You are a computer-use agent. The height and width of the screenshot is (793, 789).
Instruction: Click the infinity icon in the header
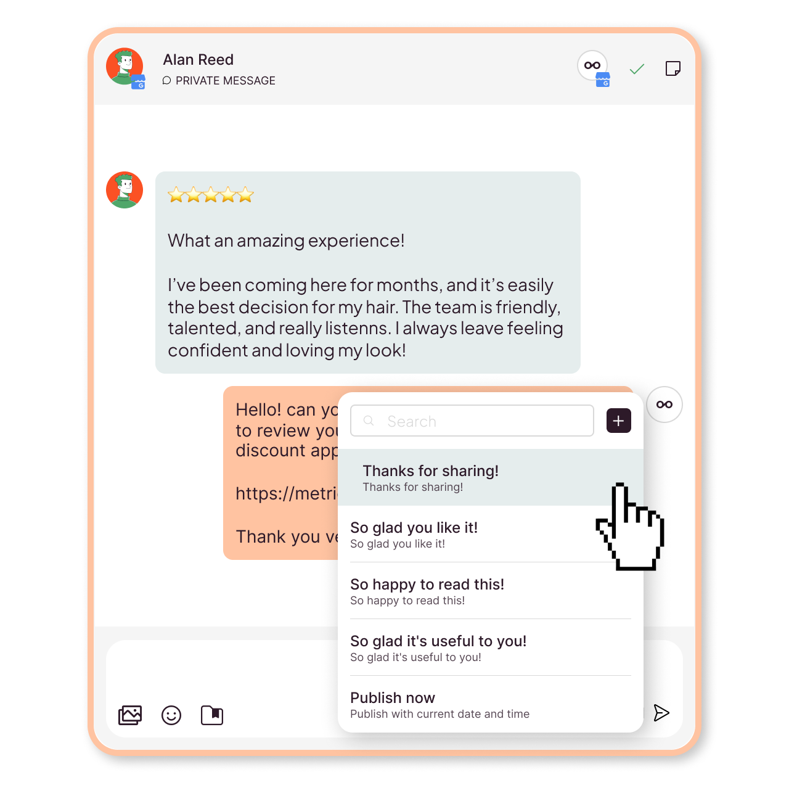593,65
